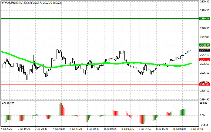Select the 7 Jul 19:20 time label
211x132 pixels.
(24, 129)
